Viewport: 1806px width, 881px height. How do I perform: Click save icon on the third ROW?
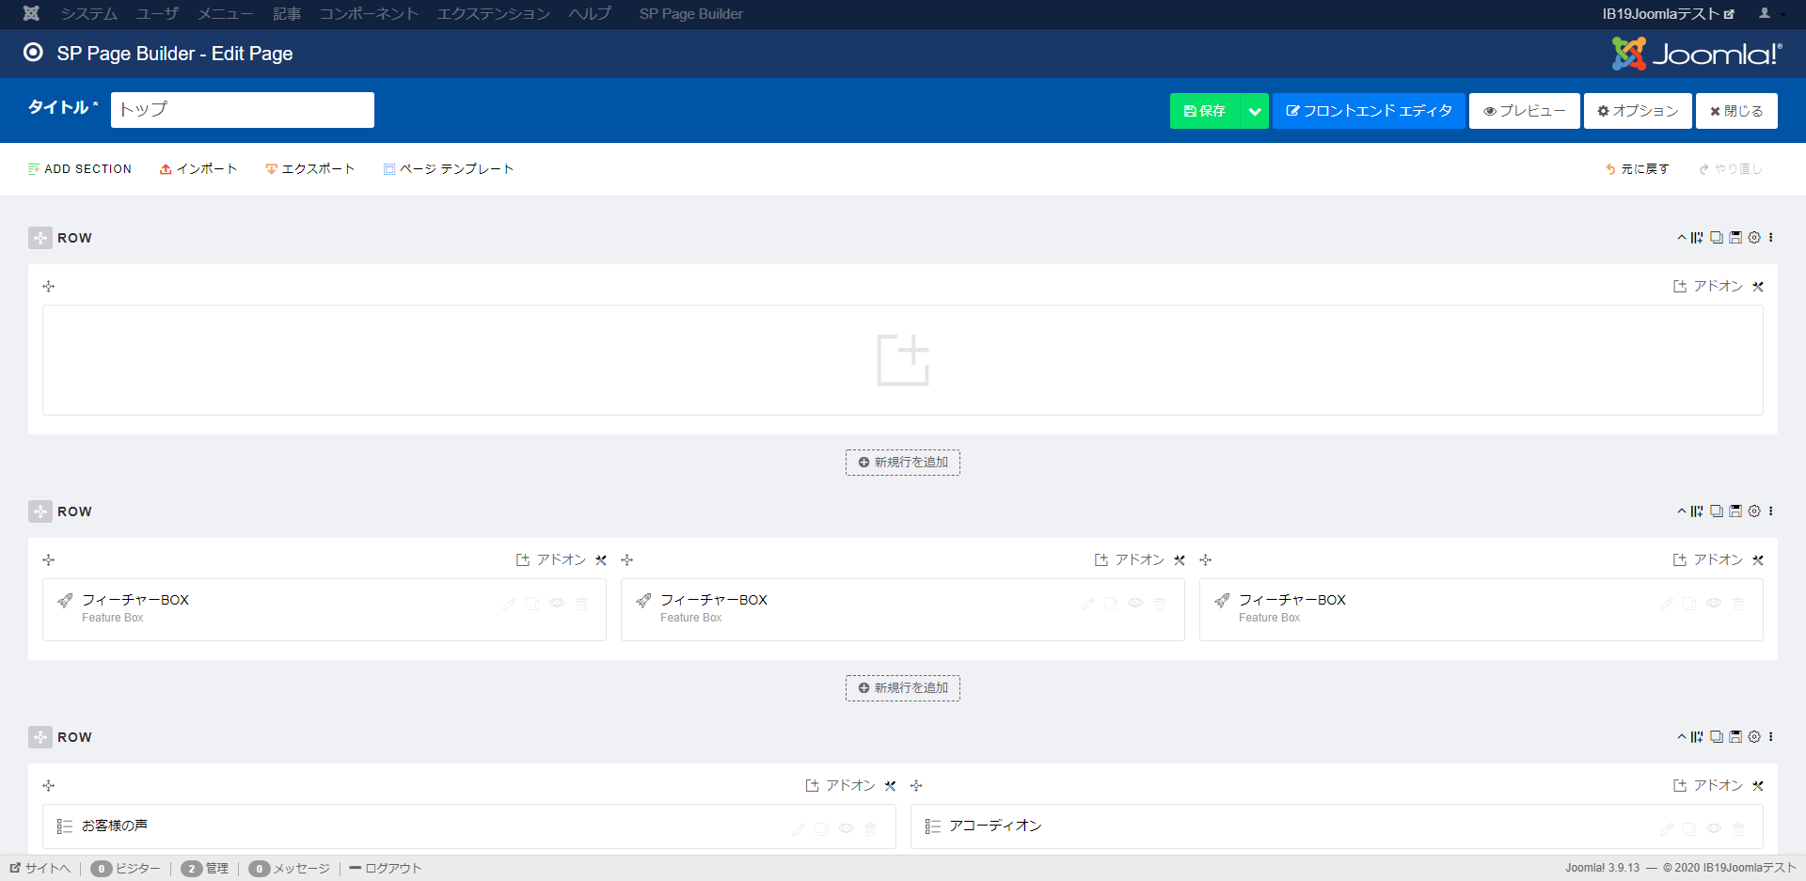pyautogui.click(x=1735, y=737)
